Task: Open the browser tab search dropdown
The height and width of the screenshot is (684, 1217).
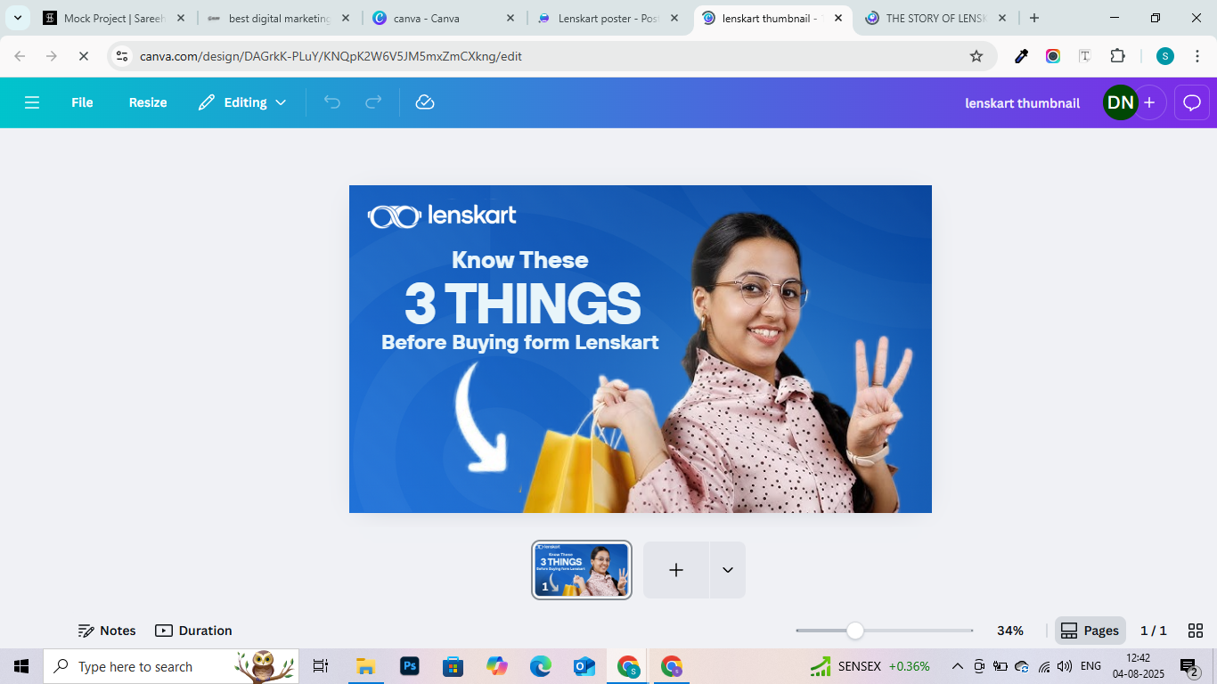Action: coord(18,18)
